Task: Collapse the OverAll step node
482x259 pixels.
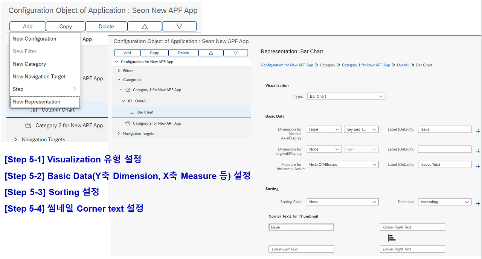Action: [123, 101]
